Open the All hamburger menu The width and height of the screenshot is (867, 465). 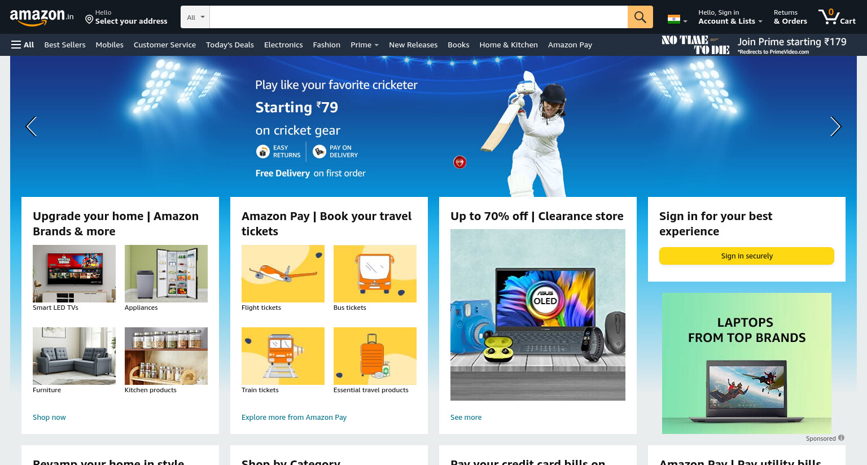click(23, 45)
